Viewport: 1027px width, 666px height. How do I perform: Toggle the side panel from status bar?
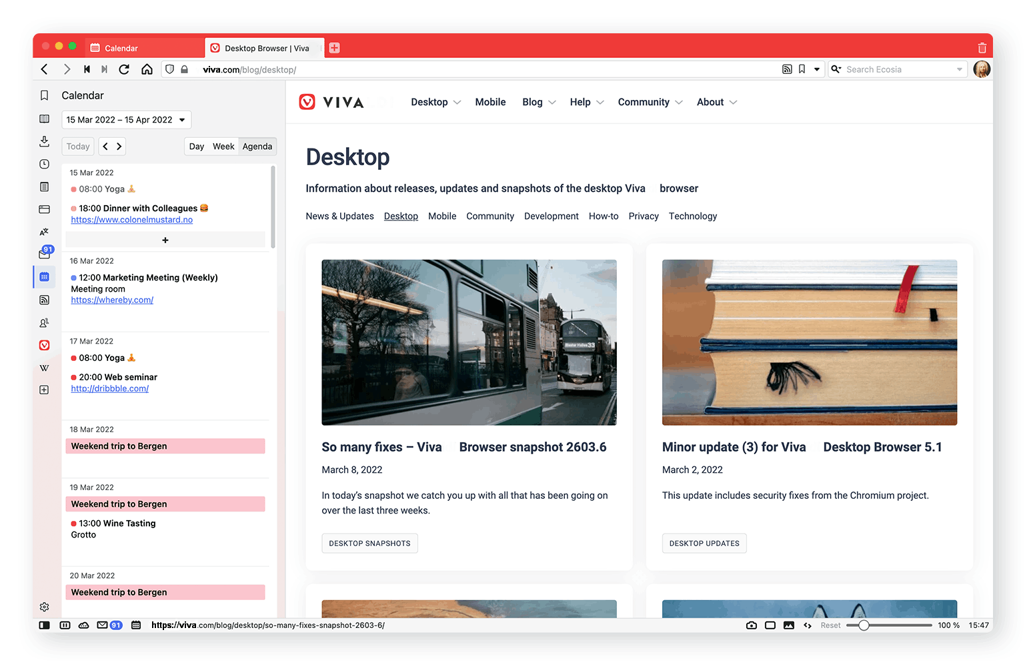[45, 625]
